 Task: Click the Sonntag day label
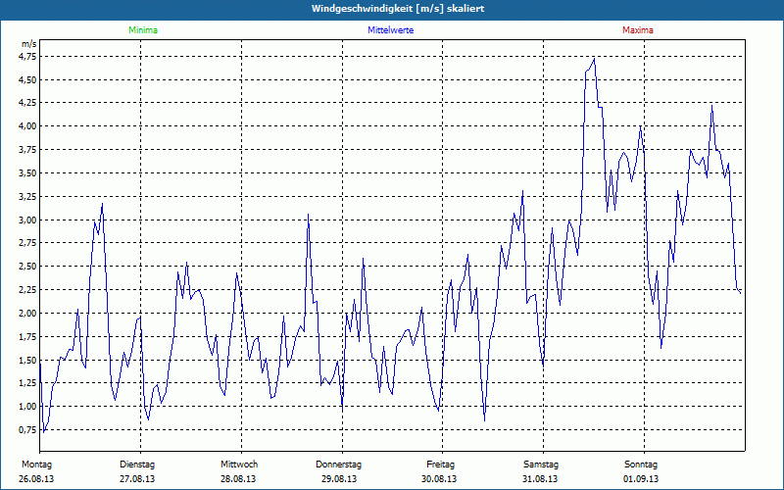click(x=641, y=465)
